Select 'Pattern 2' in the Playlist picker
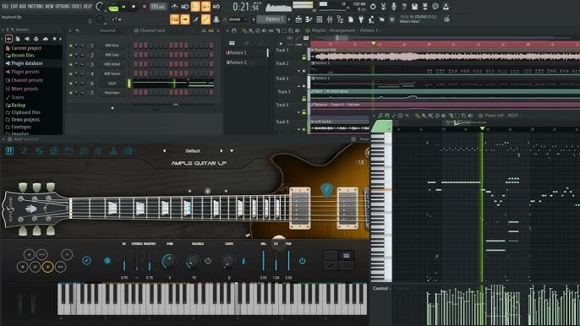 [238, 62]
